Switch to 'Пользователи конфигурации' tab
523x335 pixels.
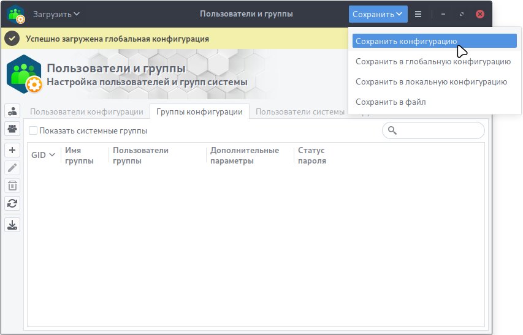click(x=86, y=111)
